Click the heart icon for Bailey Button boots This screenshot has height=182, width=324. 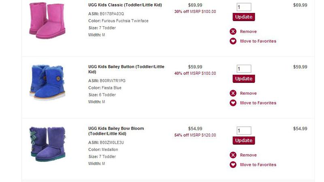(233, 103)
